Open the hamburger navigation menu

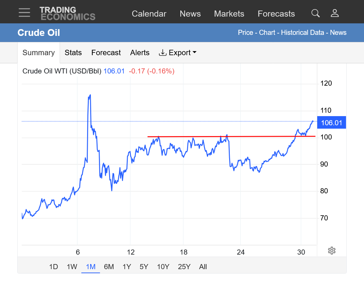[x=24, y=13]
